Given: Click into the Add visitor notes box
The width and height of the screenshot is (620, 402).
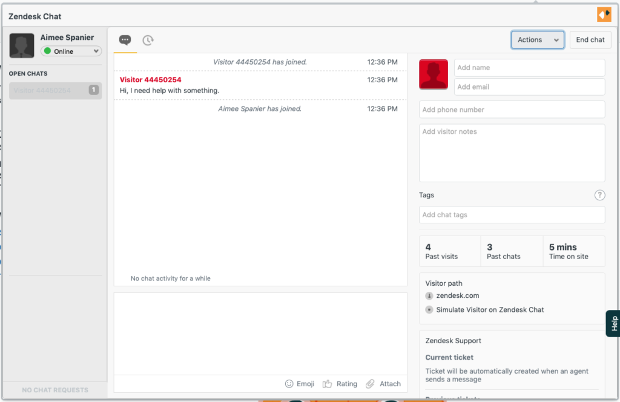Looking at the screenshot, I should [512, 153].
